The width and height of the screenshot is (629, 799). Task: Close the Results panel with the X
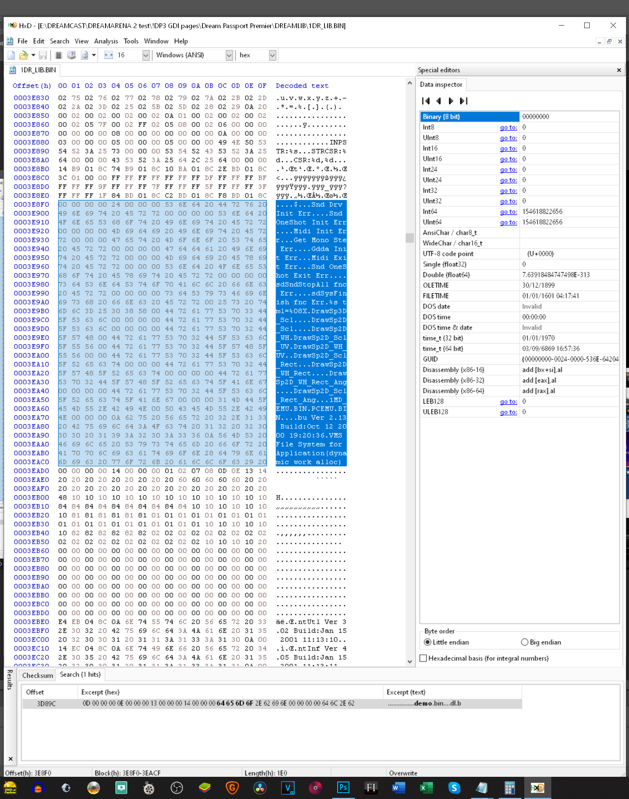pos(11,759)
